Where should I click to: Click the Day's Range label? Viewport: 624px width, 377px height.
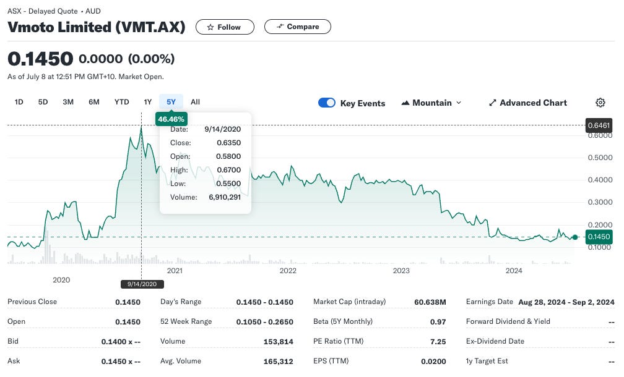181,302
